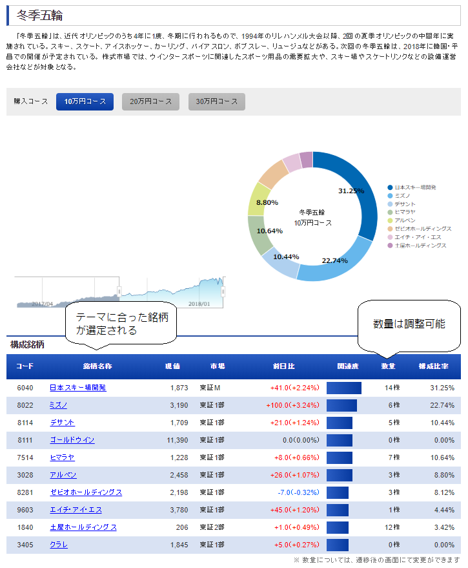Grab the left range handle on the chart navigator
468x568 pixels.
point(119,291)
